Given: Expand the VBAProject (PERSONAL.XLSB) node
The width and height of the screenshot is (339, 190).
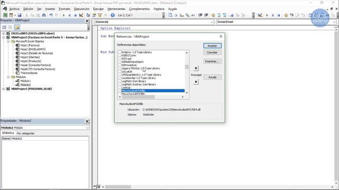Looking at the screenshot, I should 4,89.
